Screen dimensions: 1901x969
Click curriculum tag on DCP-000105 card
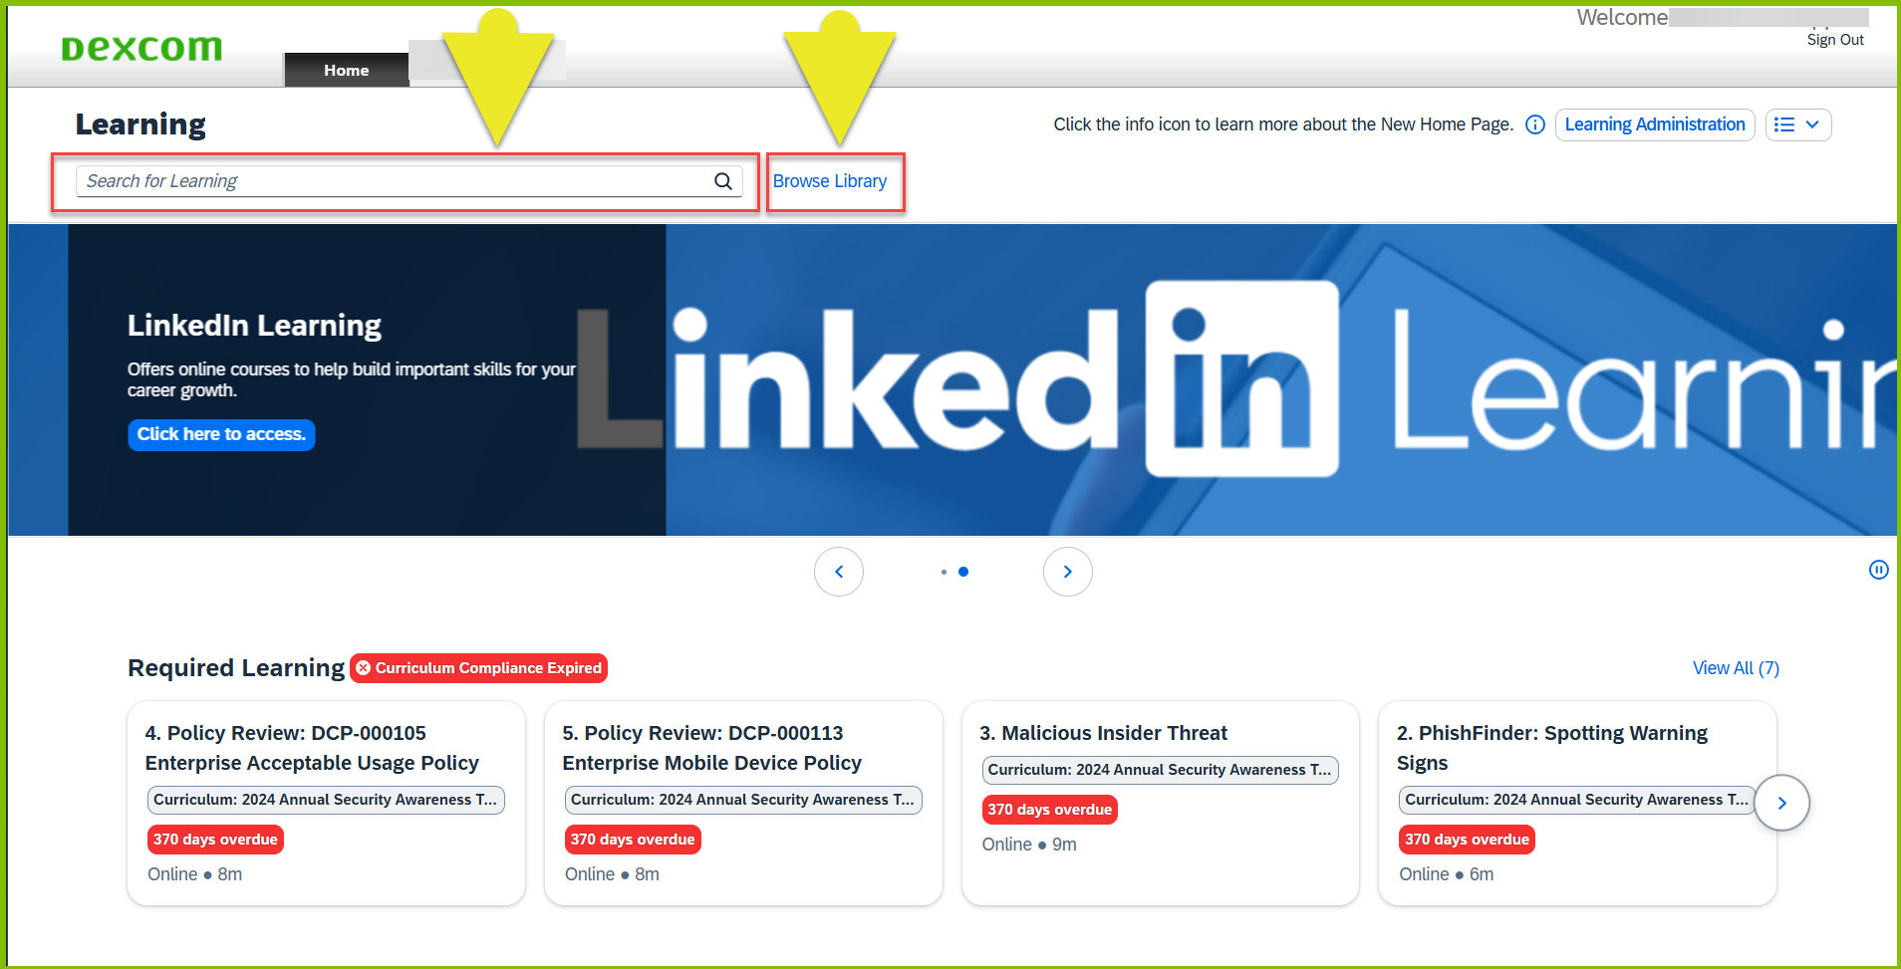click(x=326, y=800)
